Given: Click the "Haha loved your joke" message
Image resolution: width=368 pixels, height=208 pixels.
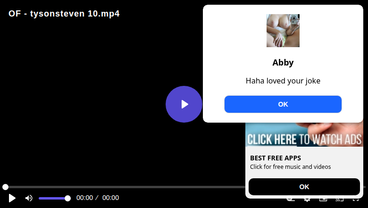Looking at the screenshot, I should 283,81.
